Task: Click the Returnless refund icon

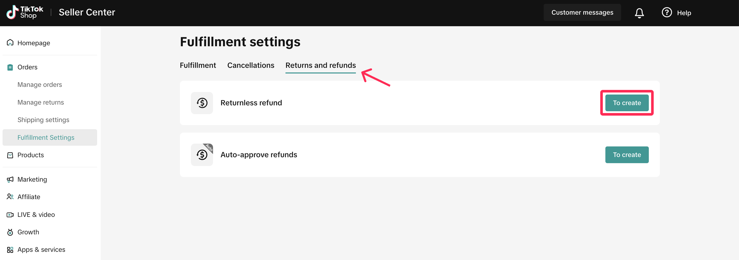Action: tap(202, 103)
